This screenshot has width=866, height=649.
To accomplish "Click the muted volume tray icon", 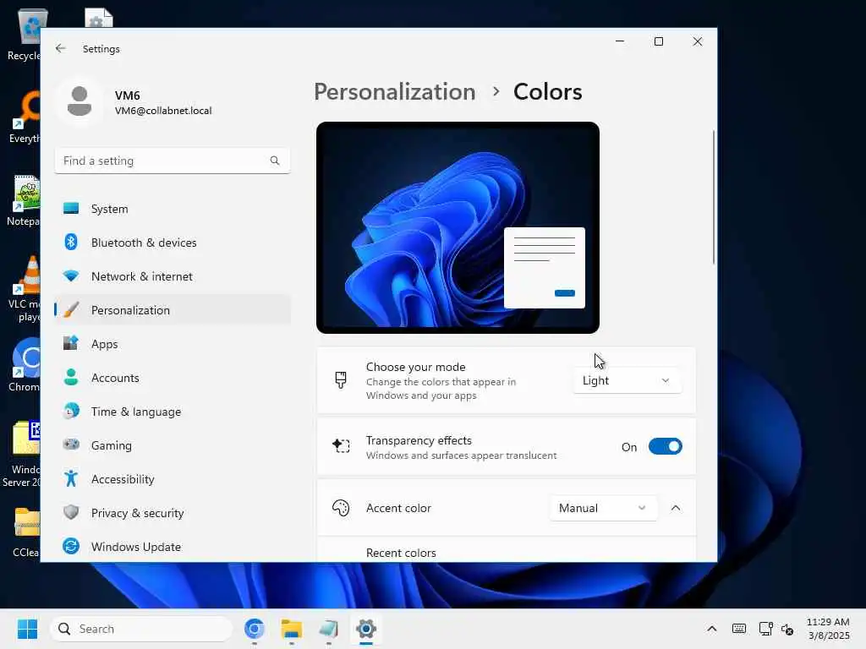I will coord(787,629).
